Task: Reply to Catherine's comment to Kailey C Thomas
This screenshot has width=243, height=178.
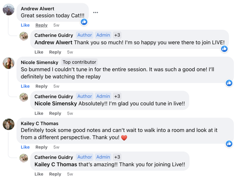Action: 55,174
